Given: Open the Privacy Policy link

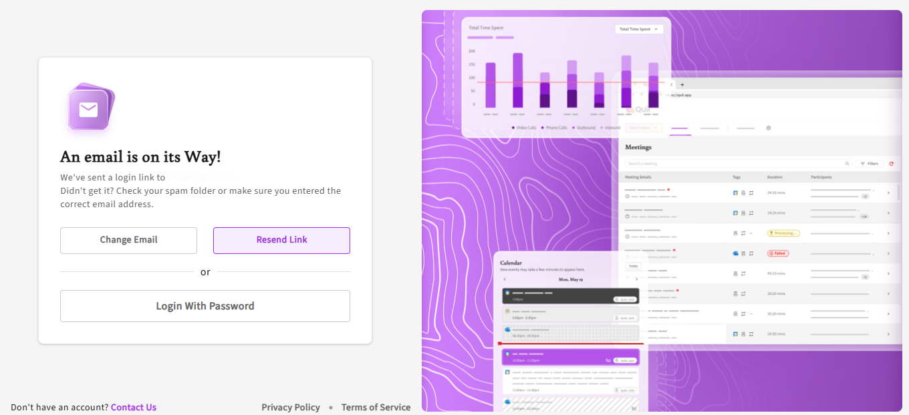Looking at the screenshot, I should click(291, 407).
